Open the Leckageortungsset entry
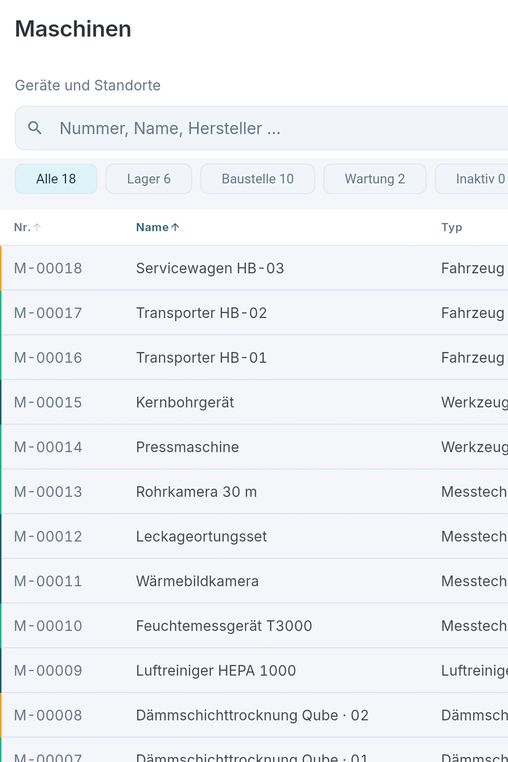This screenshot has width=508, height=762. 202,536
